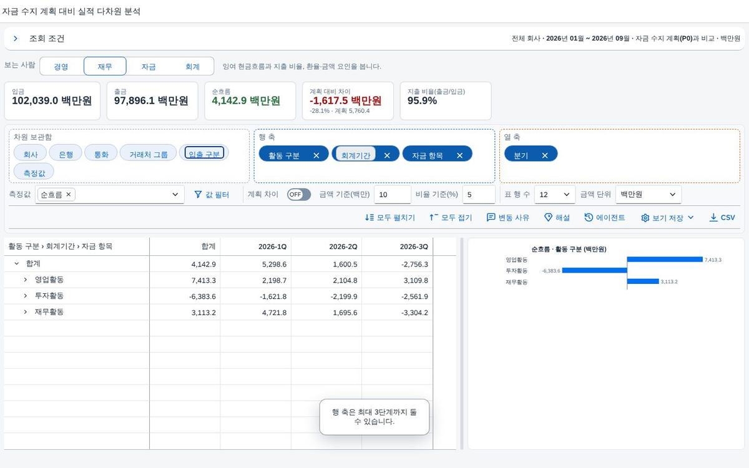Viewport: 749px width, 468px height.
Task: Remove 자금 항목 from the row axis
Action: click(460, 155)
